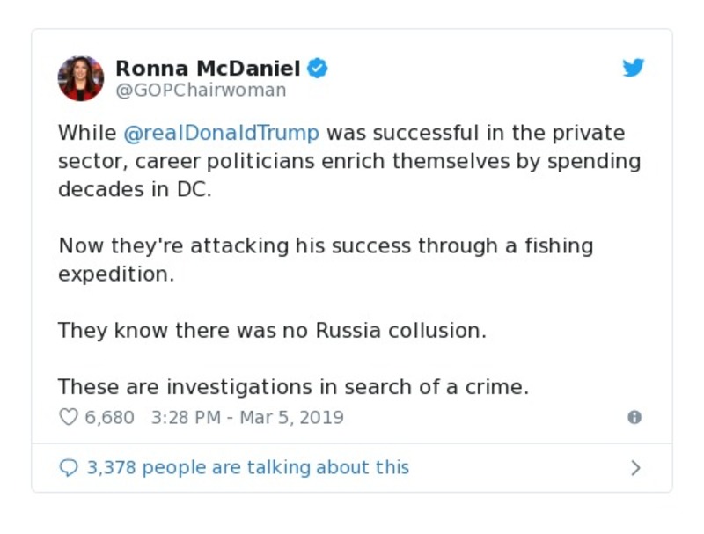Open Ronna McDaniel's display name
The height and width of the screenshot is (534, 704).
208,66
